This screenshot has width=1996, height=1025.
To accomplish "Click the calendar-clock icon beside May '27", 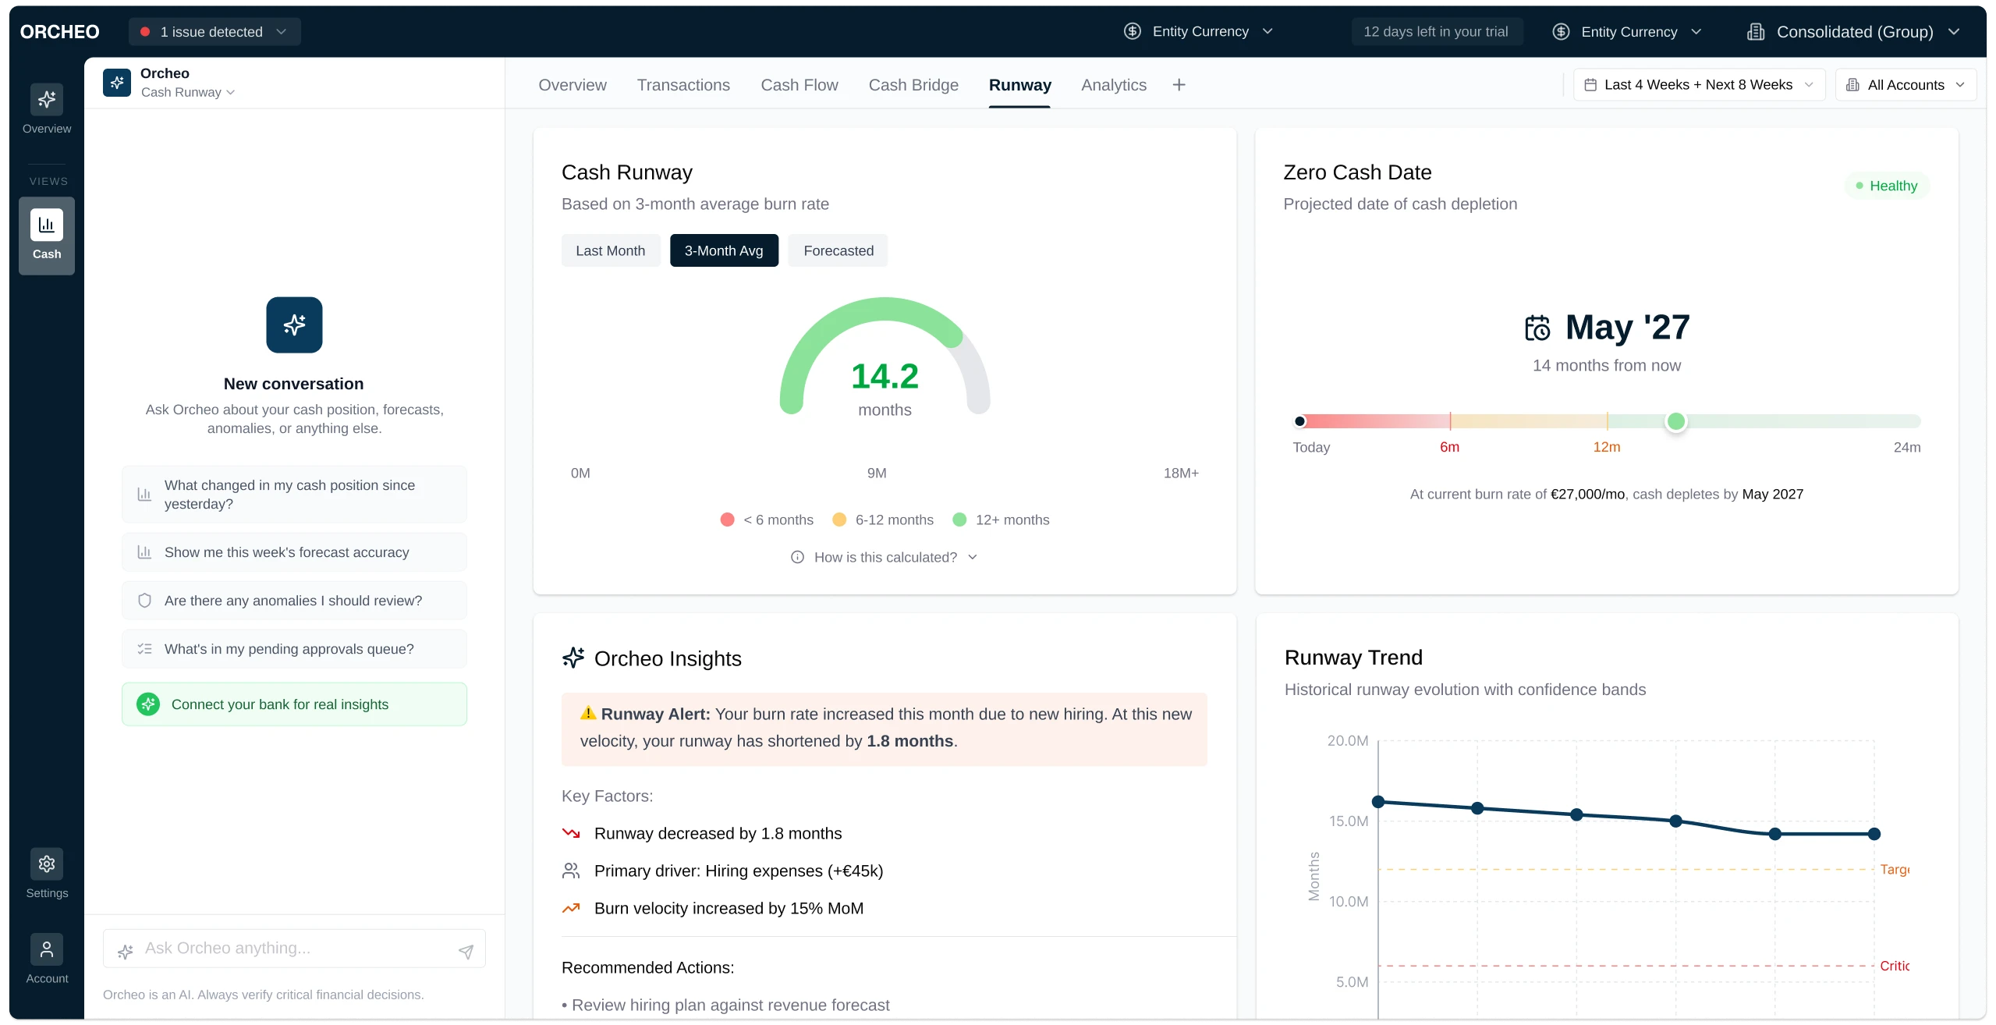I will click(x=1537, y=328).
